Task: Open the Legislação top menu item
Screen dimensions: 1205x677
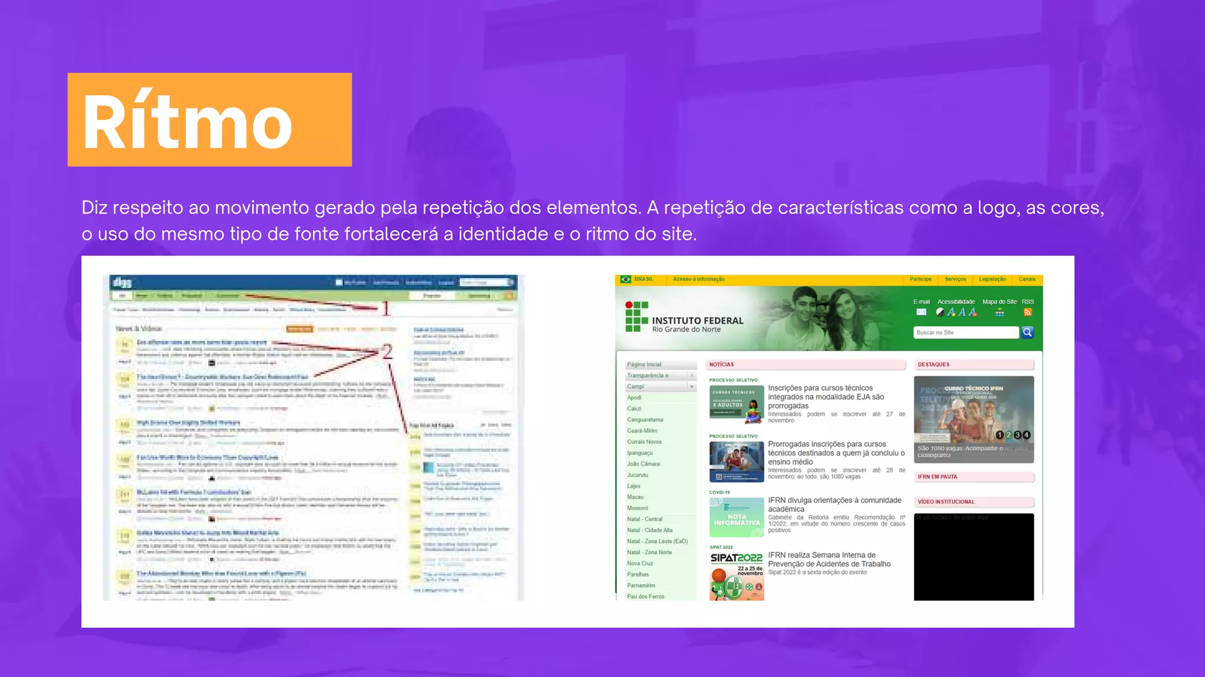Action: point(993,279)
